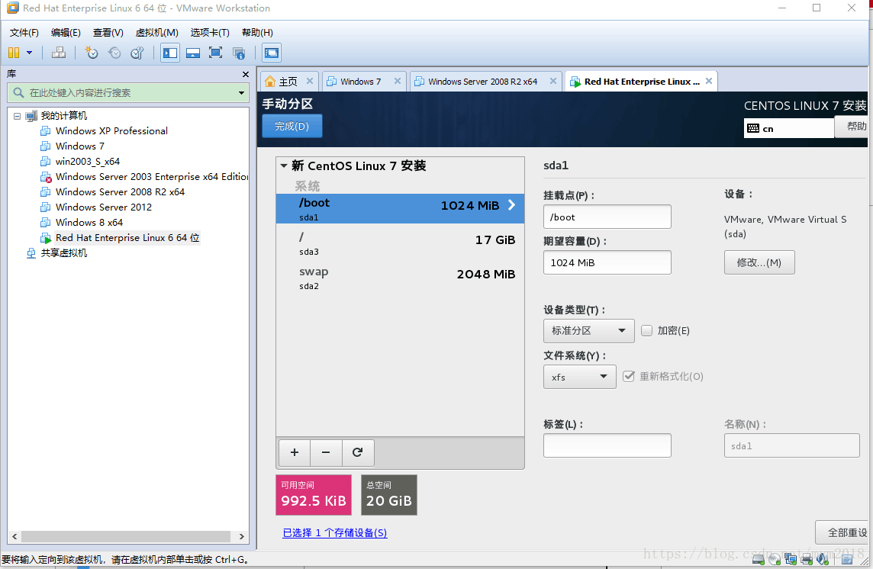
Task: Click the sound card status bar icon
Action: [823, 559]
